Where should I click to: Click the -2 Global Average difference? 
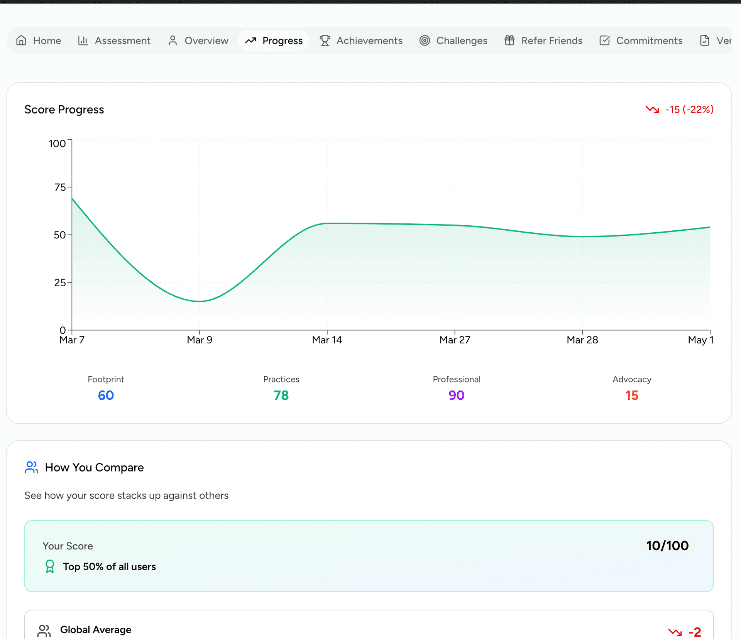pyautogui.click(x=695, y=632)
